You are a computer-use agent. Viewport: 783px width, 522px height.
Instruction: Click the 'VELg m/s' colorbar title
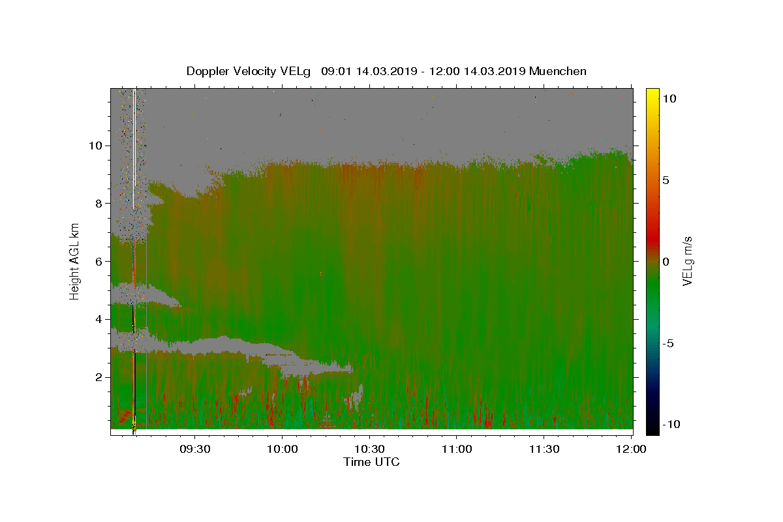point(687,262)
